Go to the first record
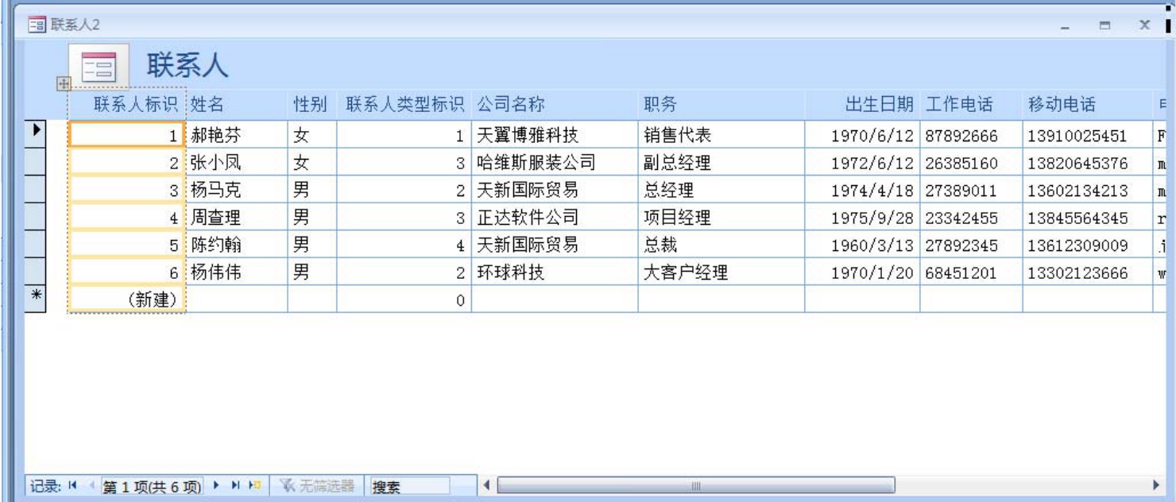This screenshot has height=502, width=1176. 73,485
